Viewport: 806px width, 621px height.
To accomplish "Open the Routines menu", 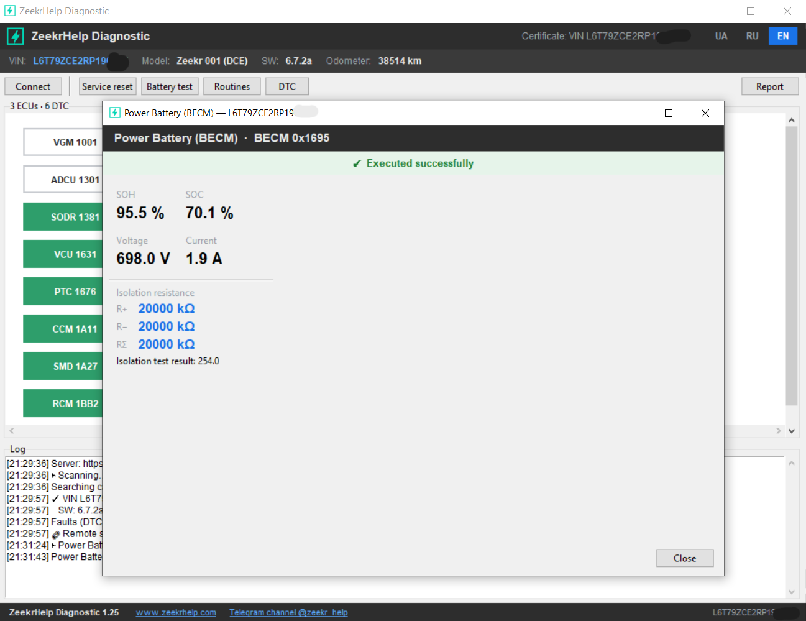I will (x=232, y=86).
